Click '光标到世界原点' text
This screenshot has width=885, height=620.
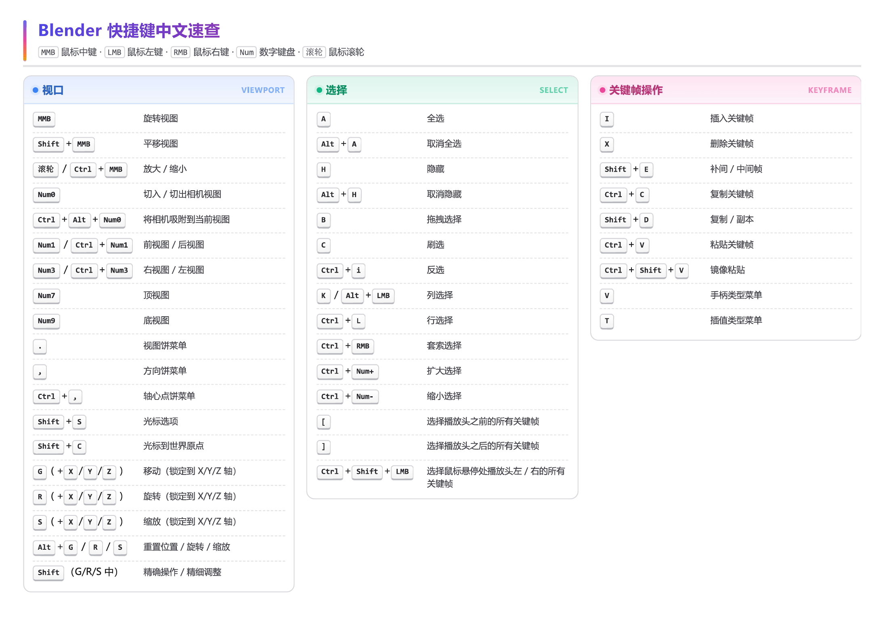point(174,446)
